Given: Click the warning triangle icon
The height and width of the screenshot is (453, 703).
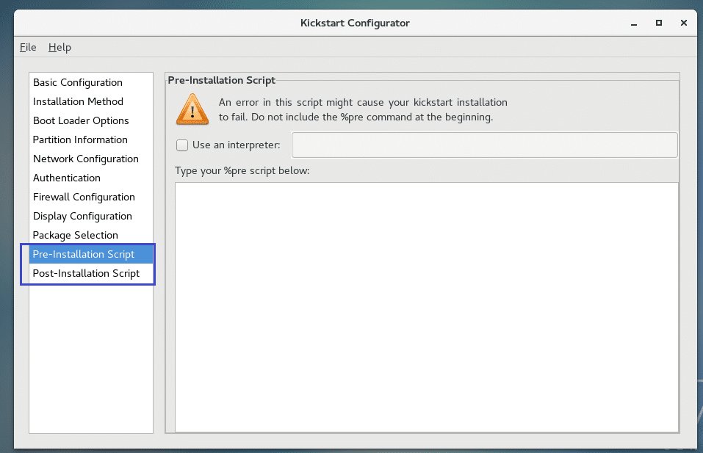Looking at the screenshot, I should (192, 109).
